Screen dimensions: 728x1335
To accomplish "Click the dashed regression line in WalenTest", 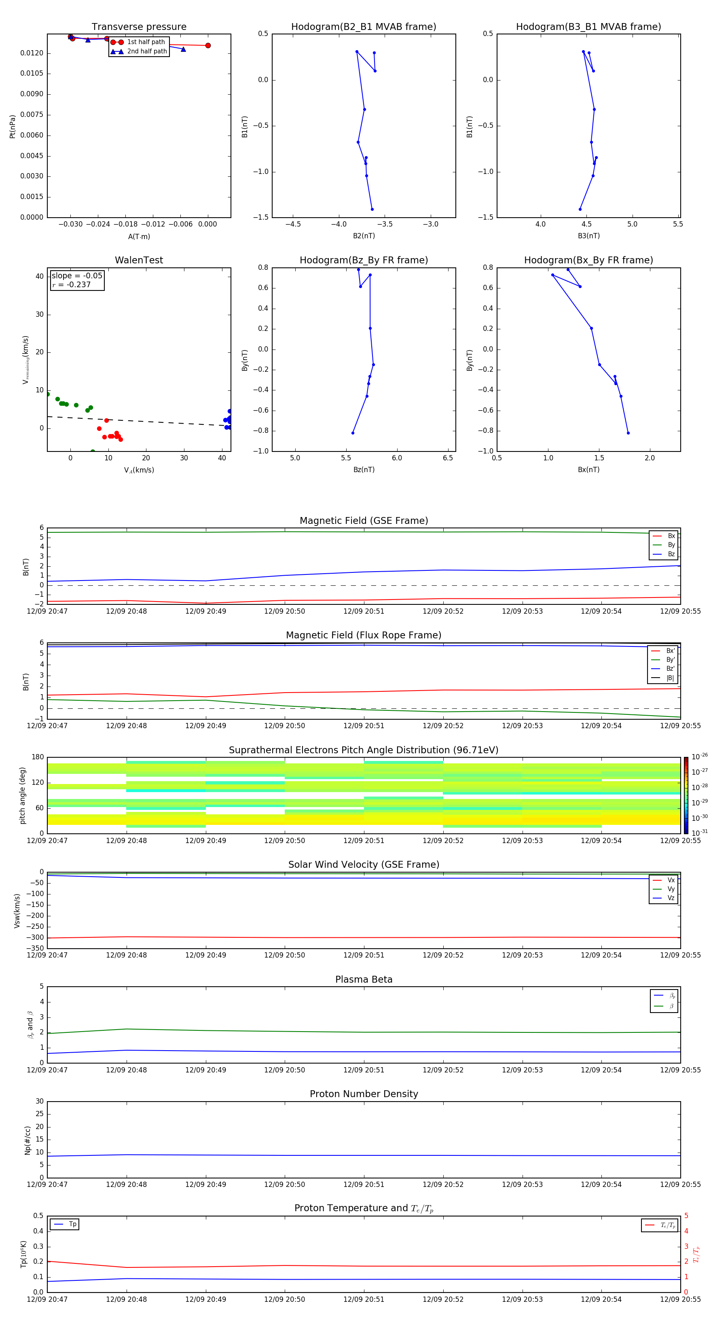I will tap(139, 421).
